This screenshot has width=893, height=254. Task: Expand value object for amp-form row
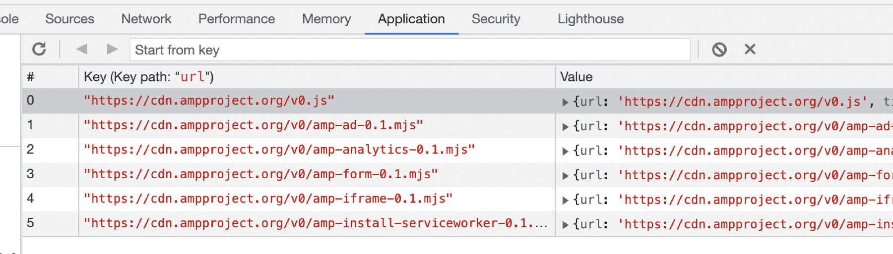click(x=565, y=176)
